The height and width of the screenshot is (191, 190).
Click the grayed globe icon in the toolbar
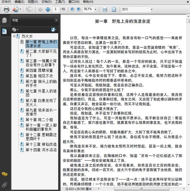pos(29,9)
